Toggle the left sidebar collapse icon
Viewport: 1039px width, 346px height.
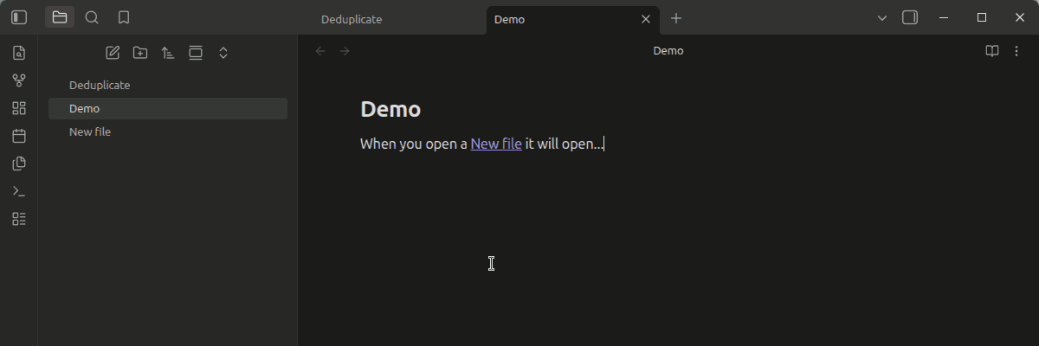(x=19, y=17)
